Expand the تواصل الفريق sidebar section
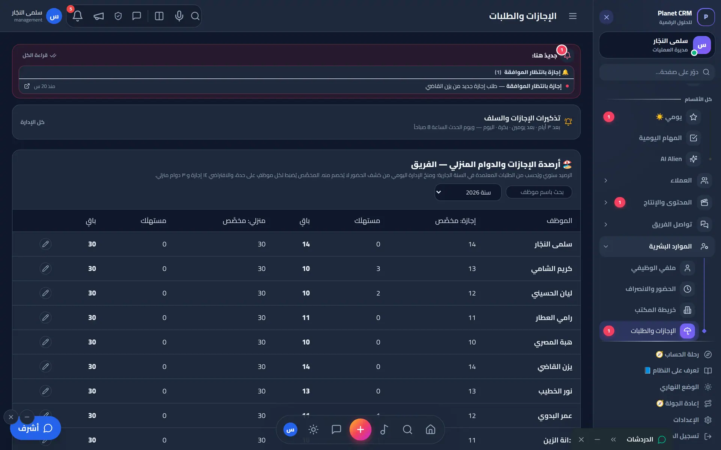721x450 pixels. 657,224
